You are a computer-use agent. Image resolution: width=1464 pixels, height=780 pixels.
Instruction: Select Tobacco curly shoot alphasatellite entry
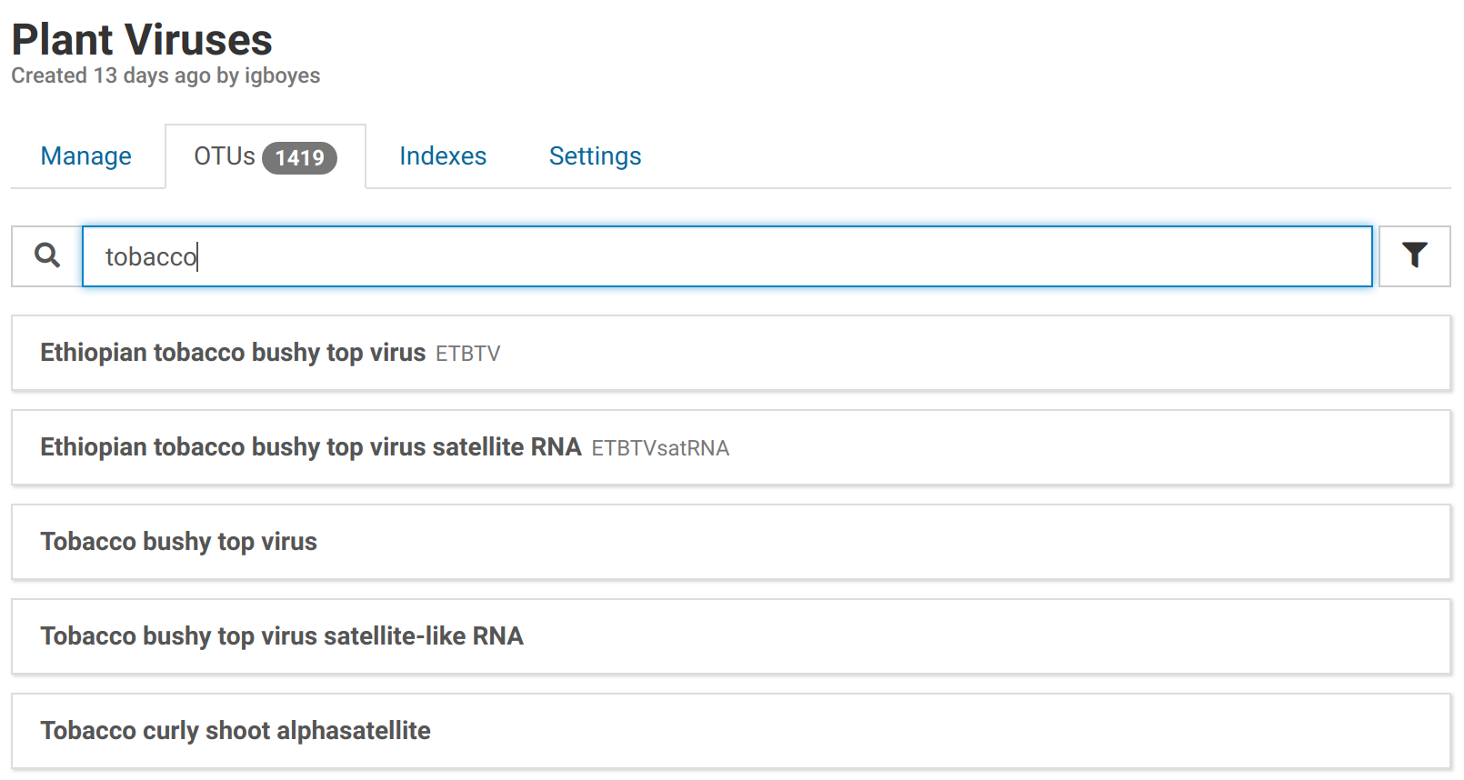point(236,731)
